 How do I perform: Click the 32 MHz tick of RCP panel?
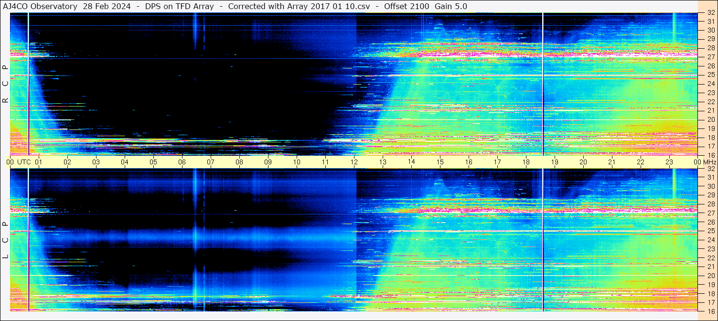click(x=710, y=13)
